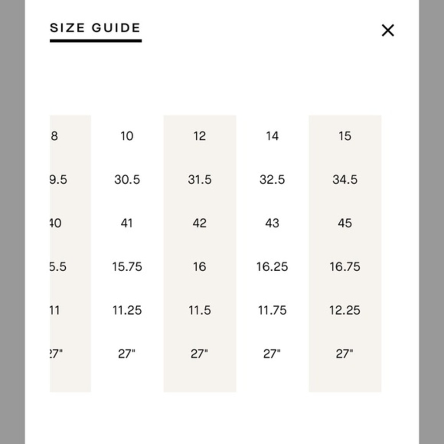Click the 16.75 measurement cell

[345, 267]
